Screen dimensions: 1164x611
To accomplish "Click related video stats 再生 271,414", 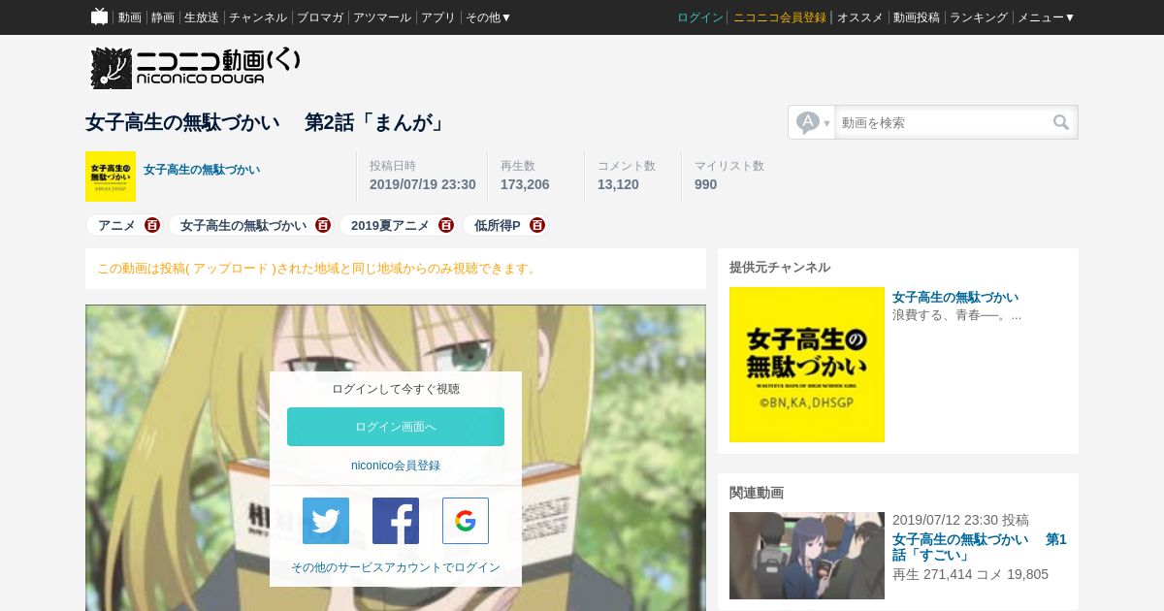I will 932,574.
